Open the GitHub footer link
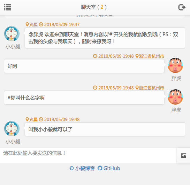 coord(109,168)
